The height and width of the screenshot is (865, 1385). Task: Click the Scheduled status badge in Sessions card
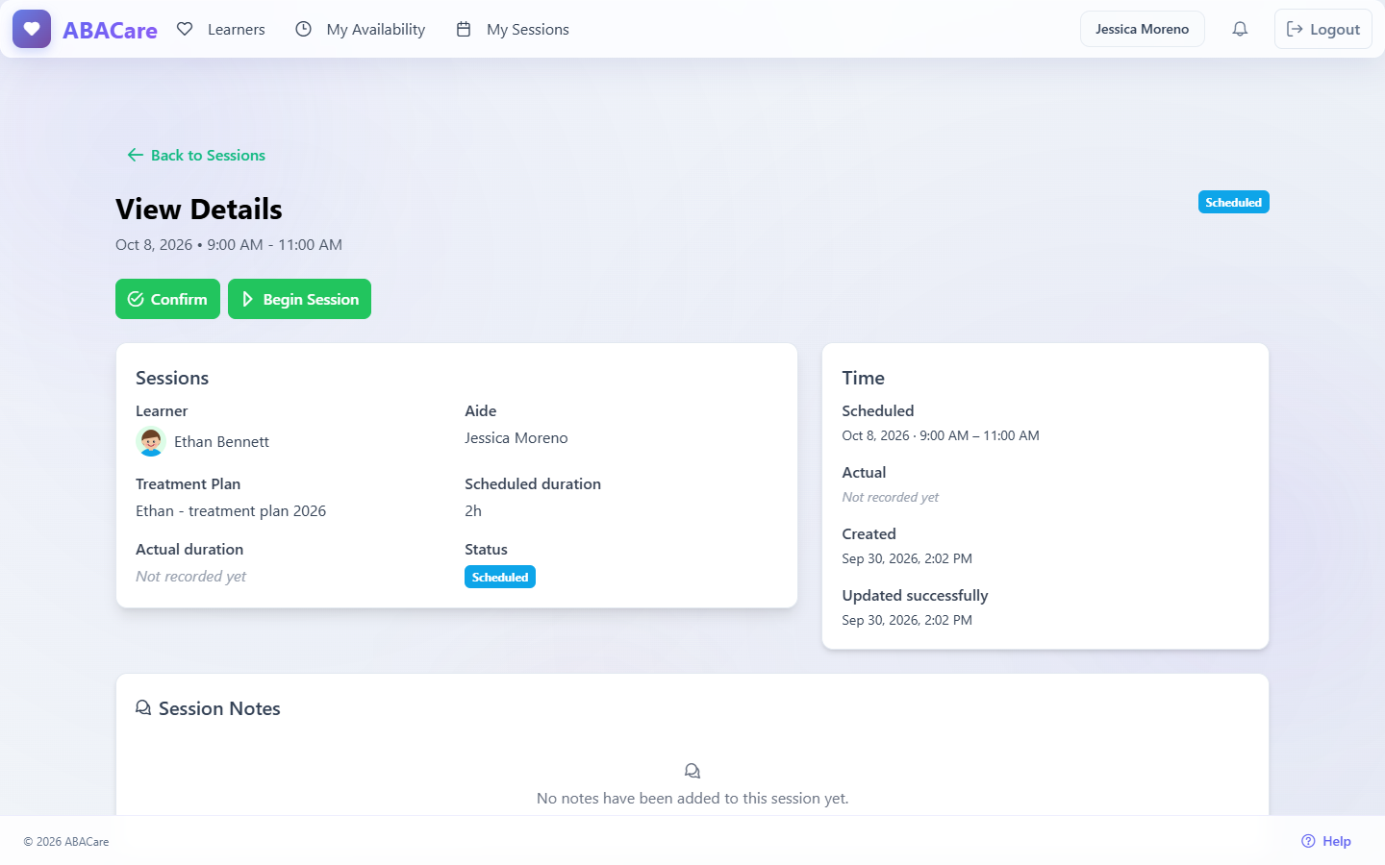(x=500, y=577)
